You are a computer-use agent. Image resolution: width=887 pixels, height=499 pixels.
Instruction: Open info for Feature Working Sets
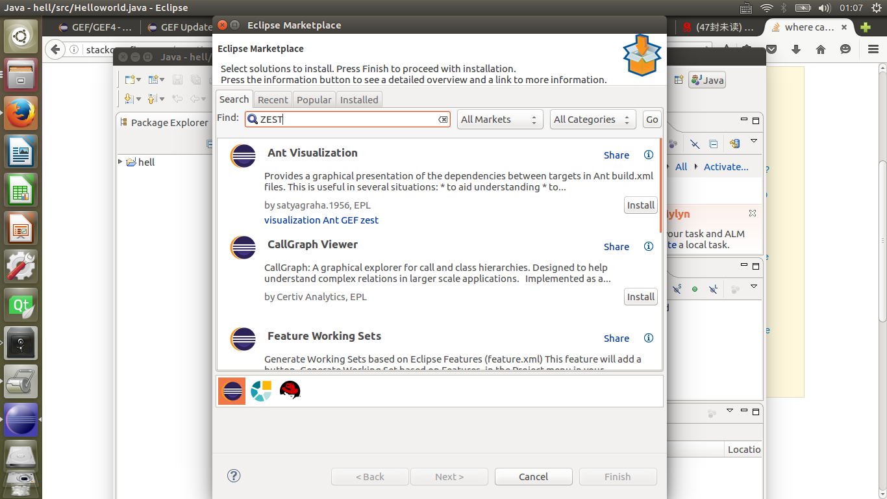648,338
